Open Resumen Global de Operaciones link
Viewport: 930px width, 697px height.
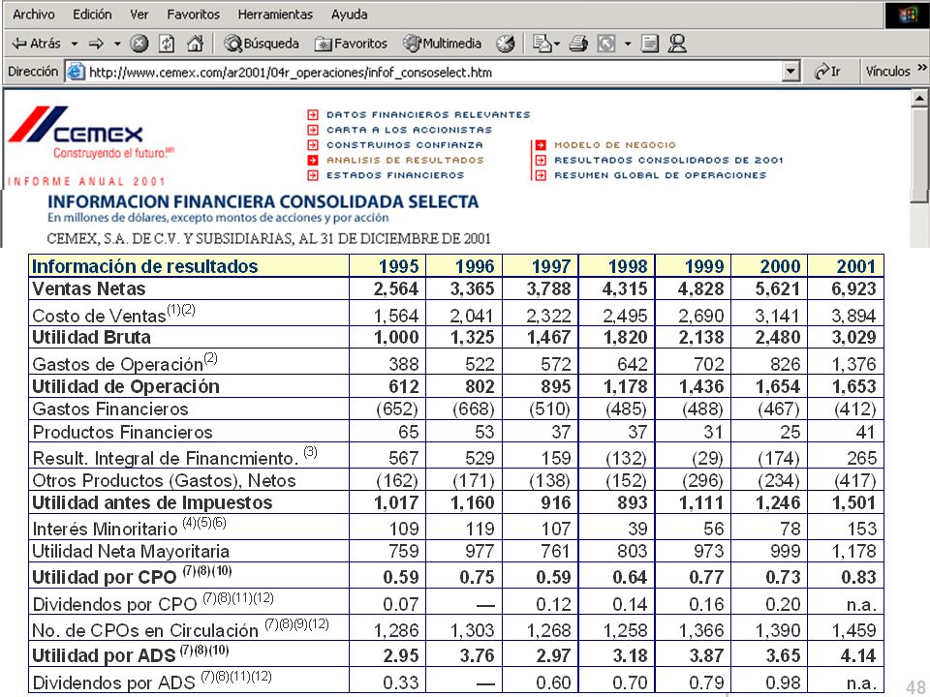[x=660, y=175]
